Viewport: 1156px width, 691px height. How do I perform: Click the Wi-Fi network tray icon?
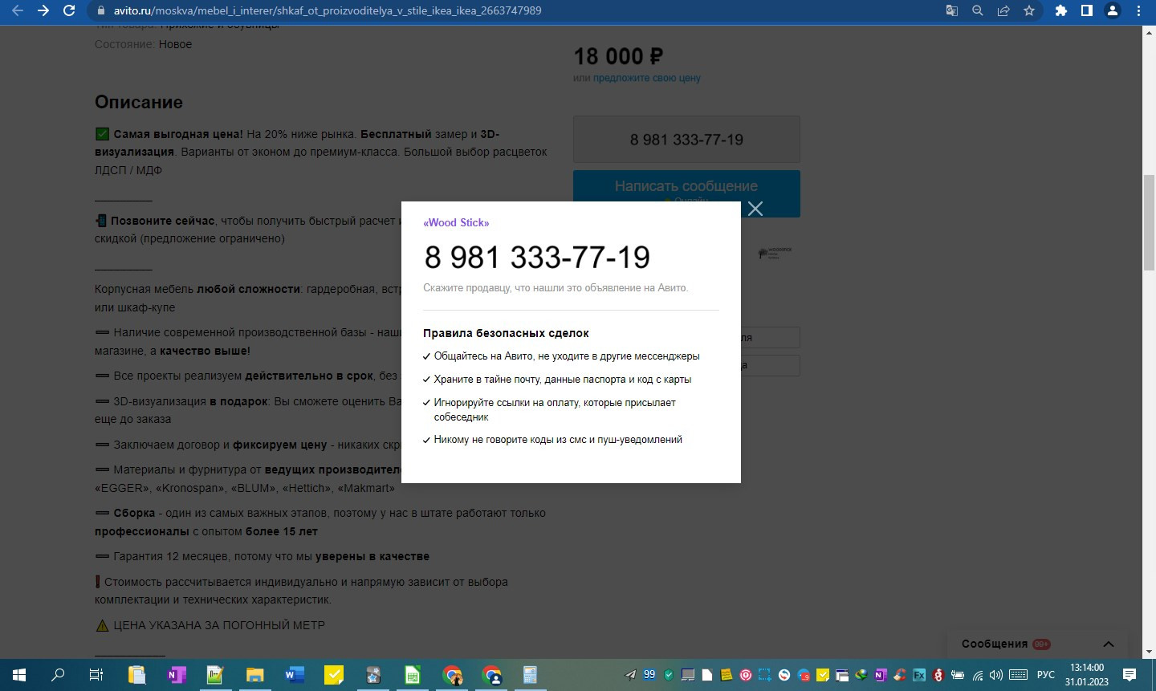pos(977,675)
